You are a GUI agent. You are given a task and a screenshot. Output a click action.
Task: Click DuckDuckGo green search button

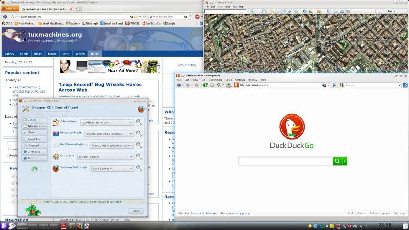point(337,161)
